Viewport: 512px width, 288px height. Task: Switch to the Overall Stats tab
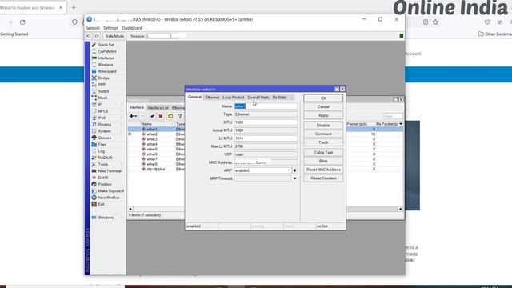tap(258, 98)
